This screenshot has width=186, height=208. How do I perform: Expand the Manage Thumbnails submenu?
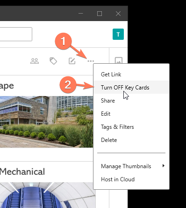131,166
